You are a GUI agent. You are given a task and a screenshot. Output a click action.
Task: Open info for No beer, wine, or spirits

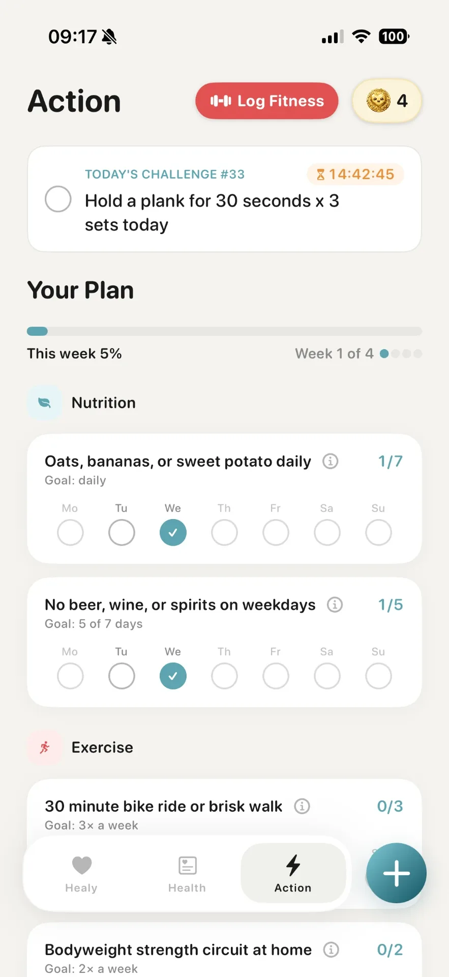(x=335, y=605)
